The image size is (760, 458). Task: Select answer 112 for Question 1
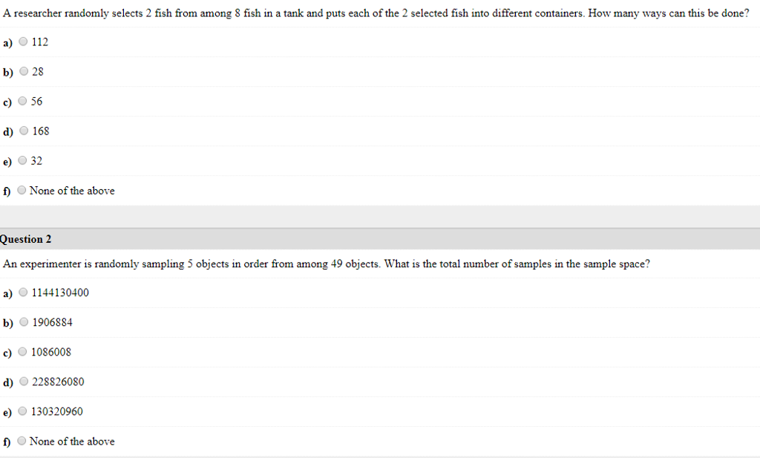23,42
